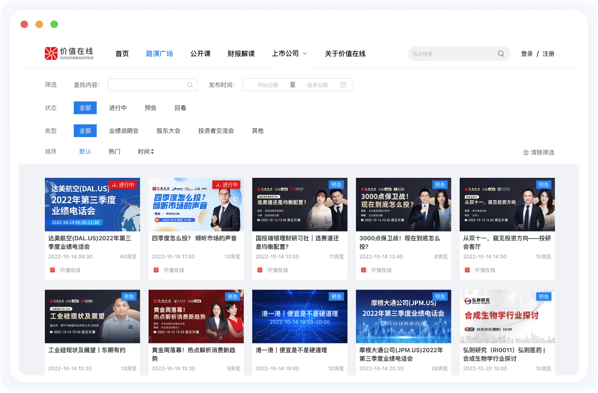598x393 pixels.
Task: Click 结束日期 date field
Action: (x=317, y=85)
